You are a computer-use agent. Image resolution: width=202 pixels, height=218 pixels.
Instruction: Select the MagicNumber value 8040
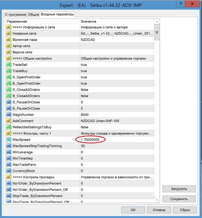[x=85, y=115]
